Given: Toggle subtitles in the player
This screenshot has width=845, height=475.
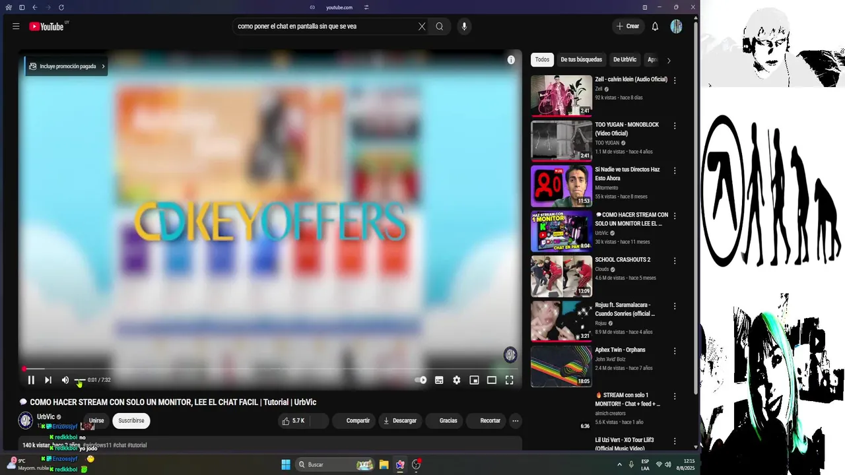Looking at the screenshot, I should (x=439, y=380).
